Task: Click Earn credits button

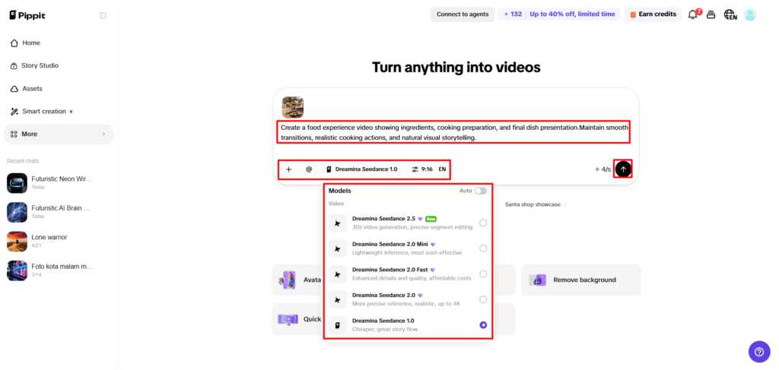Action: coord(653,14)
